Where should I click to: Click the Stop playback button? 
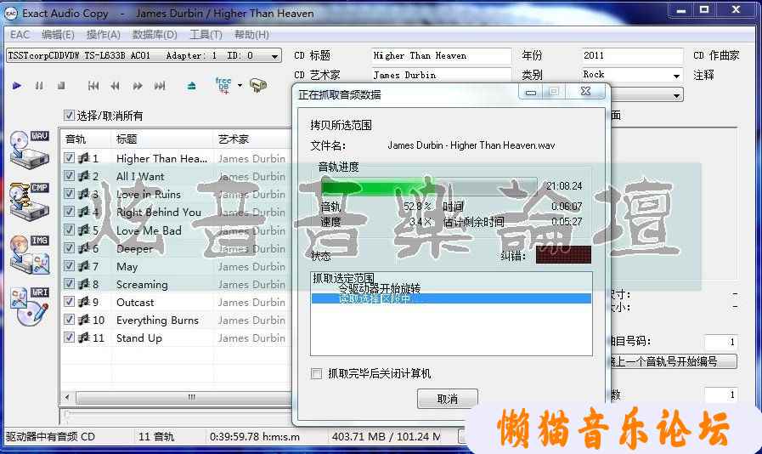coord(61,86)
